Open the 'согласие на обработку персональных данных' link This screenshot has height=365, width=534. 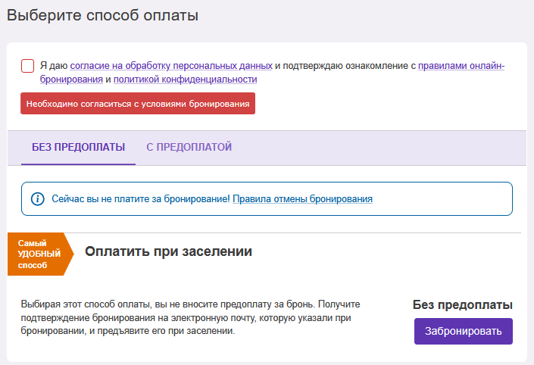pyautogui.click(x=171, y=66)
